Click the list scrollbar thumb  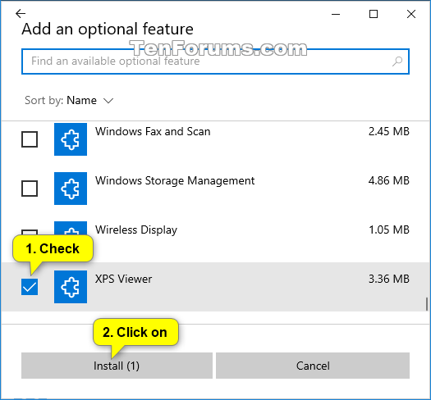(427, 304)
